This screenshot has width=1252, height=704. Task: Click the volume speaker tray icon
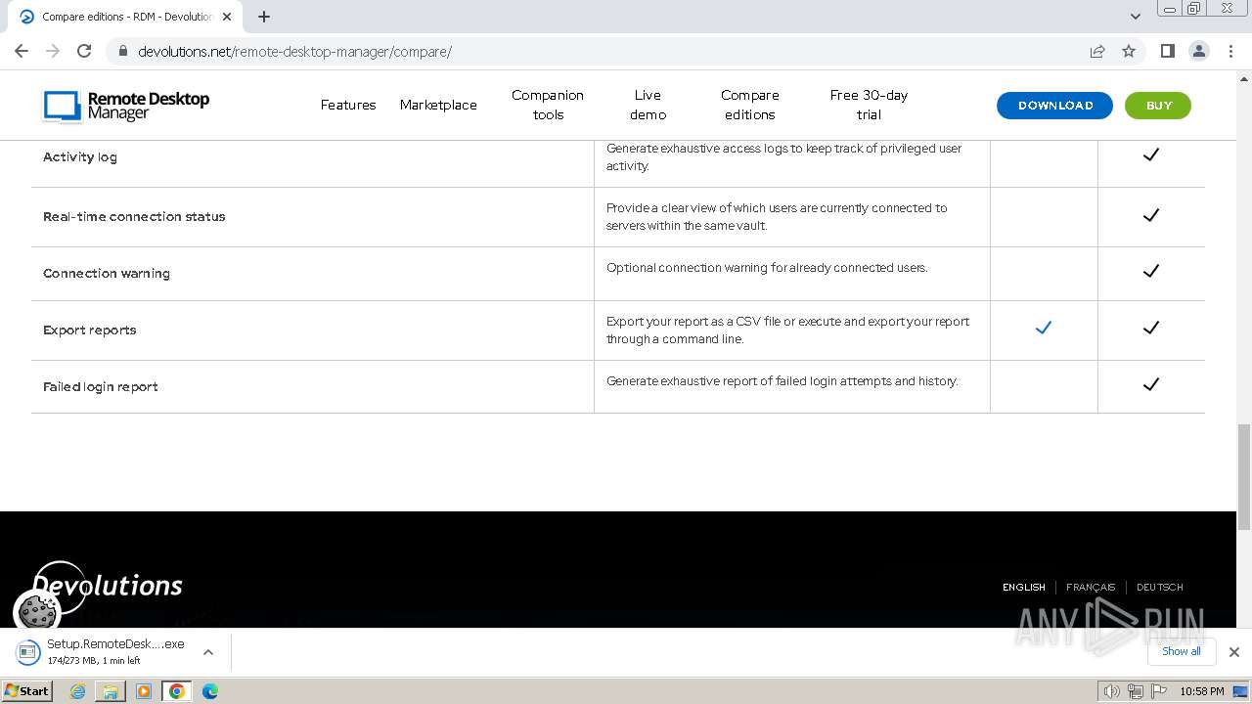click(1112, 691)
